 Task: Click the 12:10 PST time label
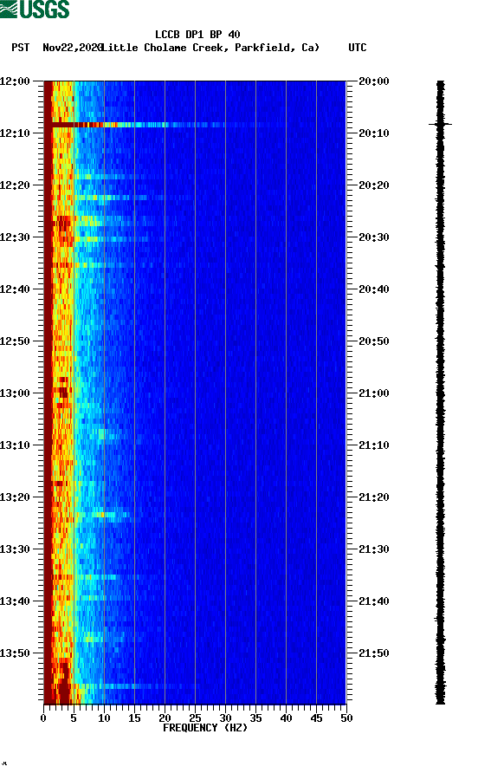click(x=15, y=133)
